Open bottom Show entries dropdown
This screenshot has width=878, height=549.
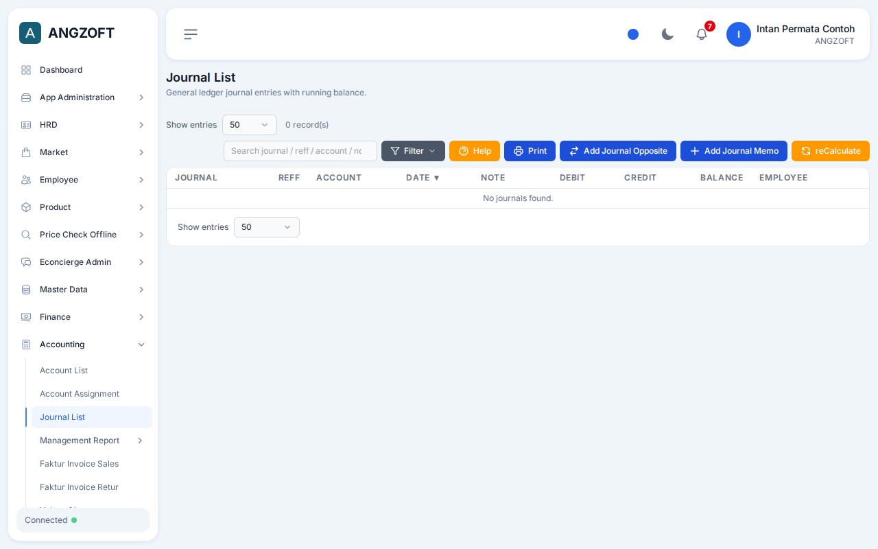[x=267, y=227]
